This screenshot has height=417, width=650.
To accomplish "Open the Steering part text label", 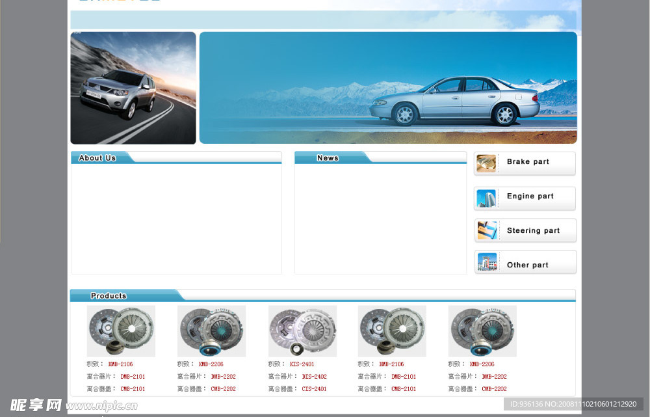I will tap(533, 231).
